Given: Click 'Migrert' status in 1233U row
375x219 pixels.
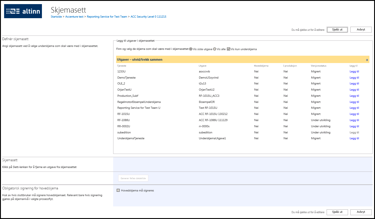Looking at the screenshot, I should [x=316, y=72].
